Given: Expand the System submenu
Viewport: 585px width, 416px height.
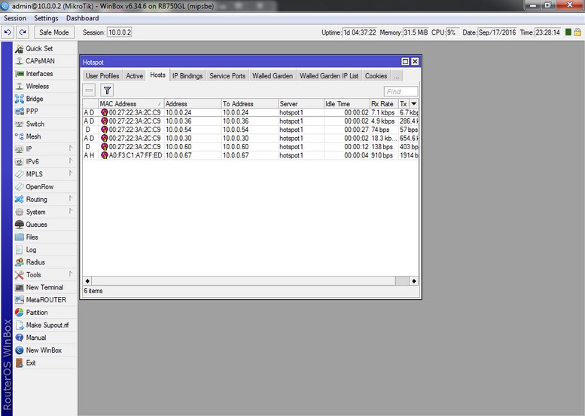Looking at the screenshot, I should (71, 211).
